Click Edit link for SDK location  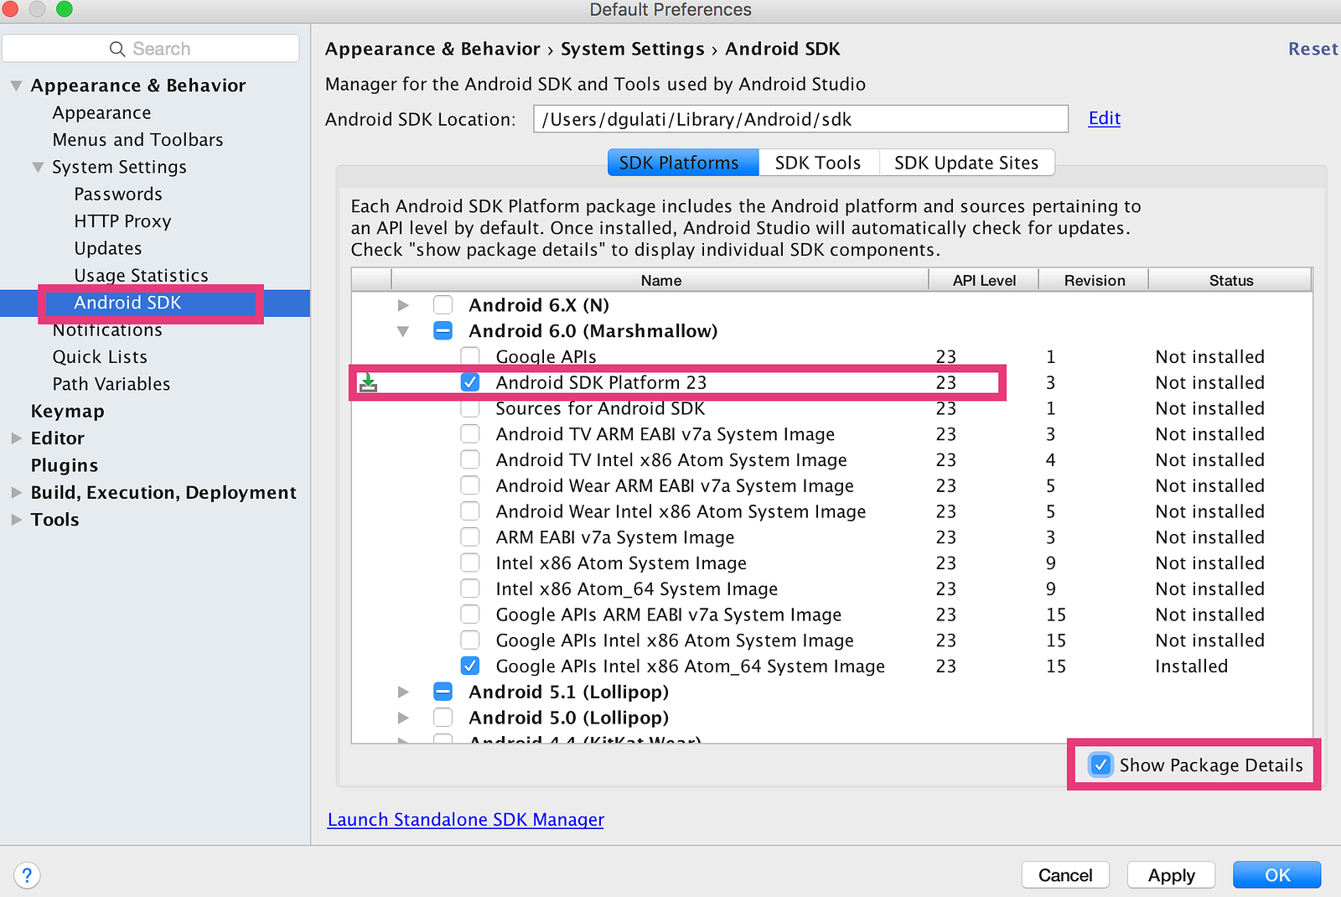[x=1104, y=118]
